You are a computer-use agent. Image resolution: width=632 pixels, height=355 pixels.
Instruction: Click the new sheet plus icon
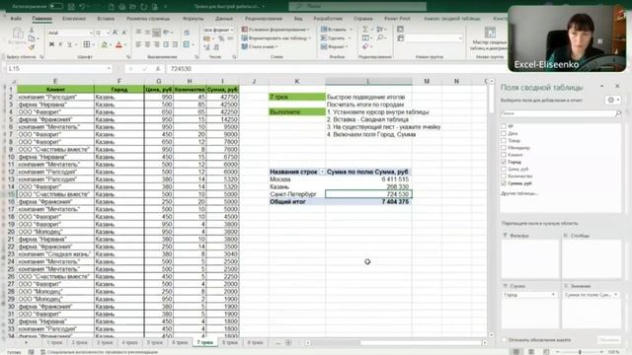pyautogui.click(x=288, y=343)
